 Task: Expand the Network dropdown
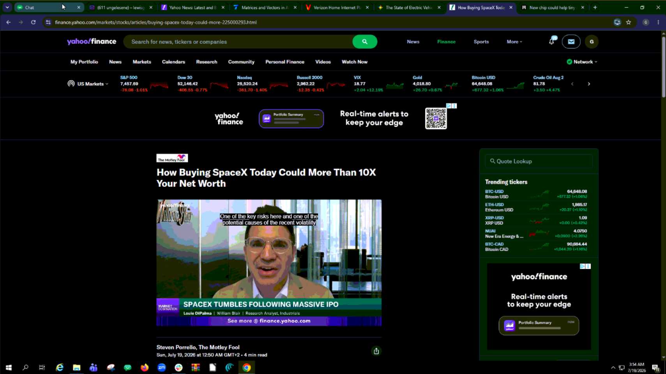pyautogui.click(x=582, y=62)
